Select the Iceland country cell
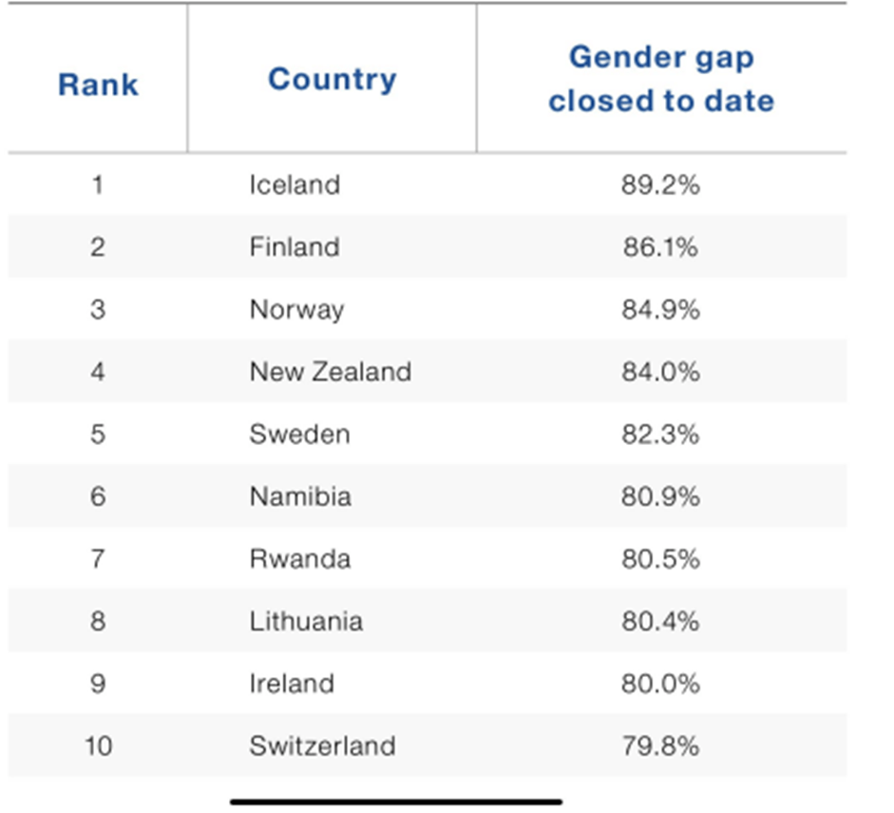This screenshot has width=894, height=813. tap(295, 184)
